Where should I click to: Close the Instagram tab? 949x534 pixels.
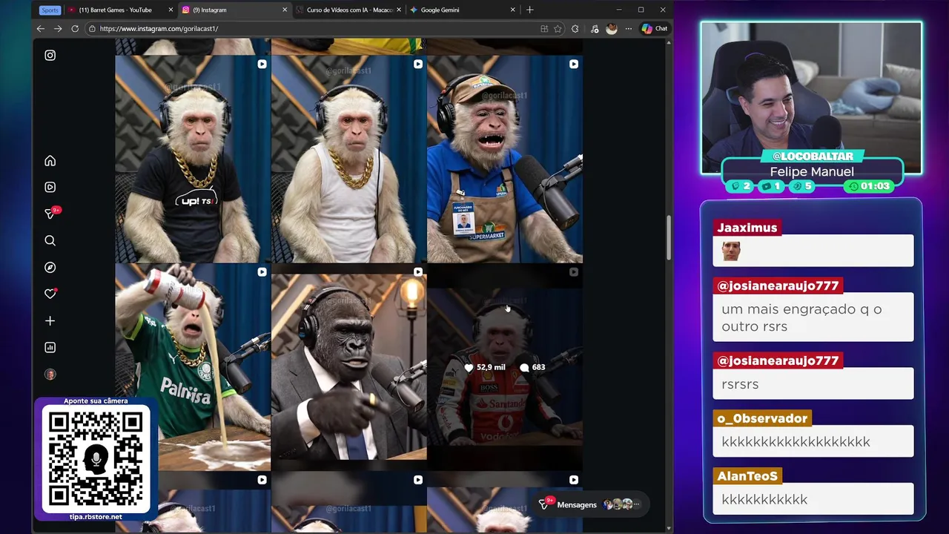[x=285, y=10]
